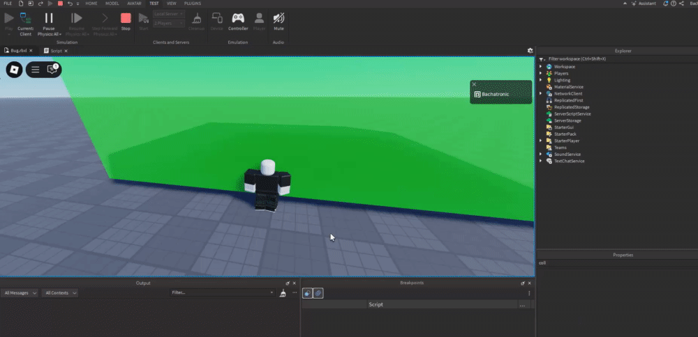Click the Start clients and servers icon
The height and width of the screenshot is (337, 698).
[143, 18]
